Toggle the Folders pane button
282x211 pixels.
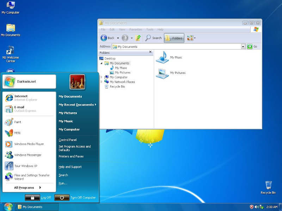174,38
